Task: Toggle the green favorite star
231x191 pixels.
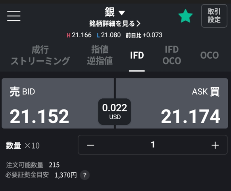Action: pyautogui.click(x=185, y=16)
